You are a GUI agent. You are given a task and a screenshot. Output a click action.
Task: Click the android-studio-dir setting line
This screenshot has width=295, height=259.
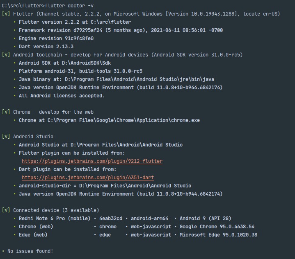point(105,186)
